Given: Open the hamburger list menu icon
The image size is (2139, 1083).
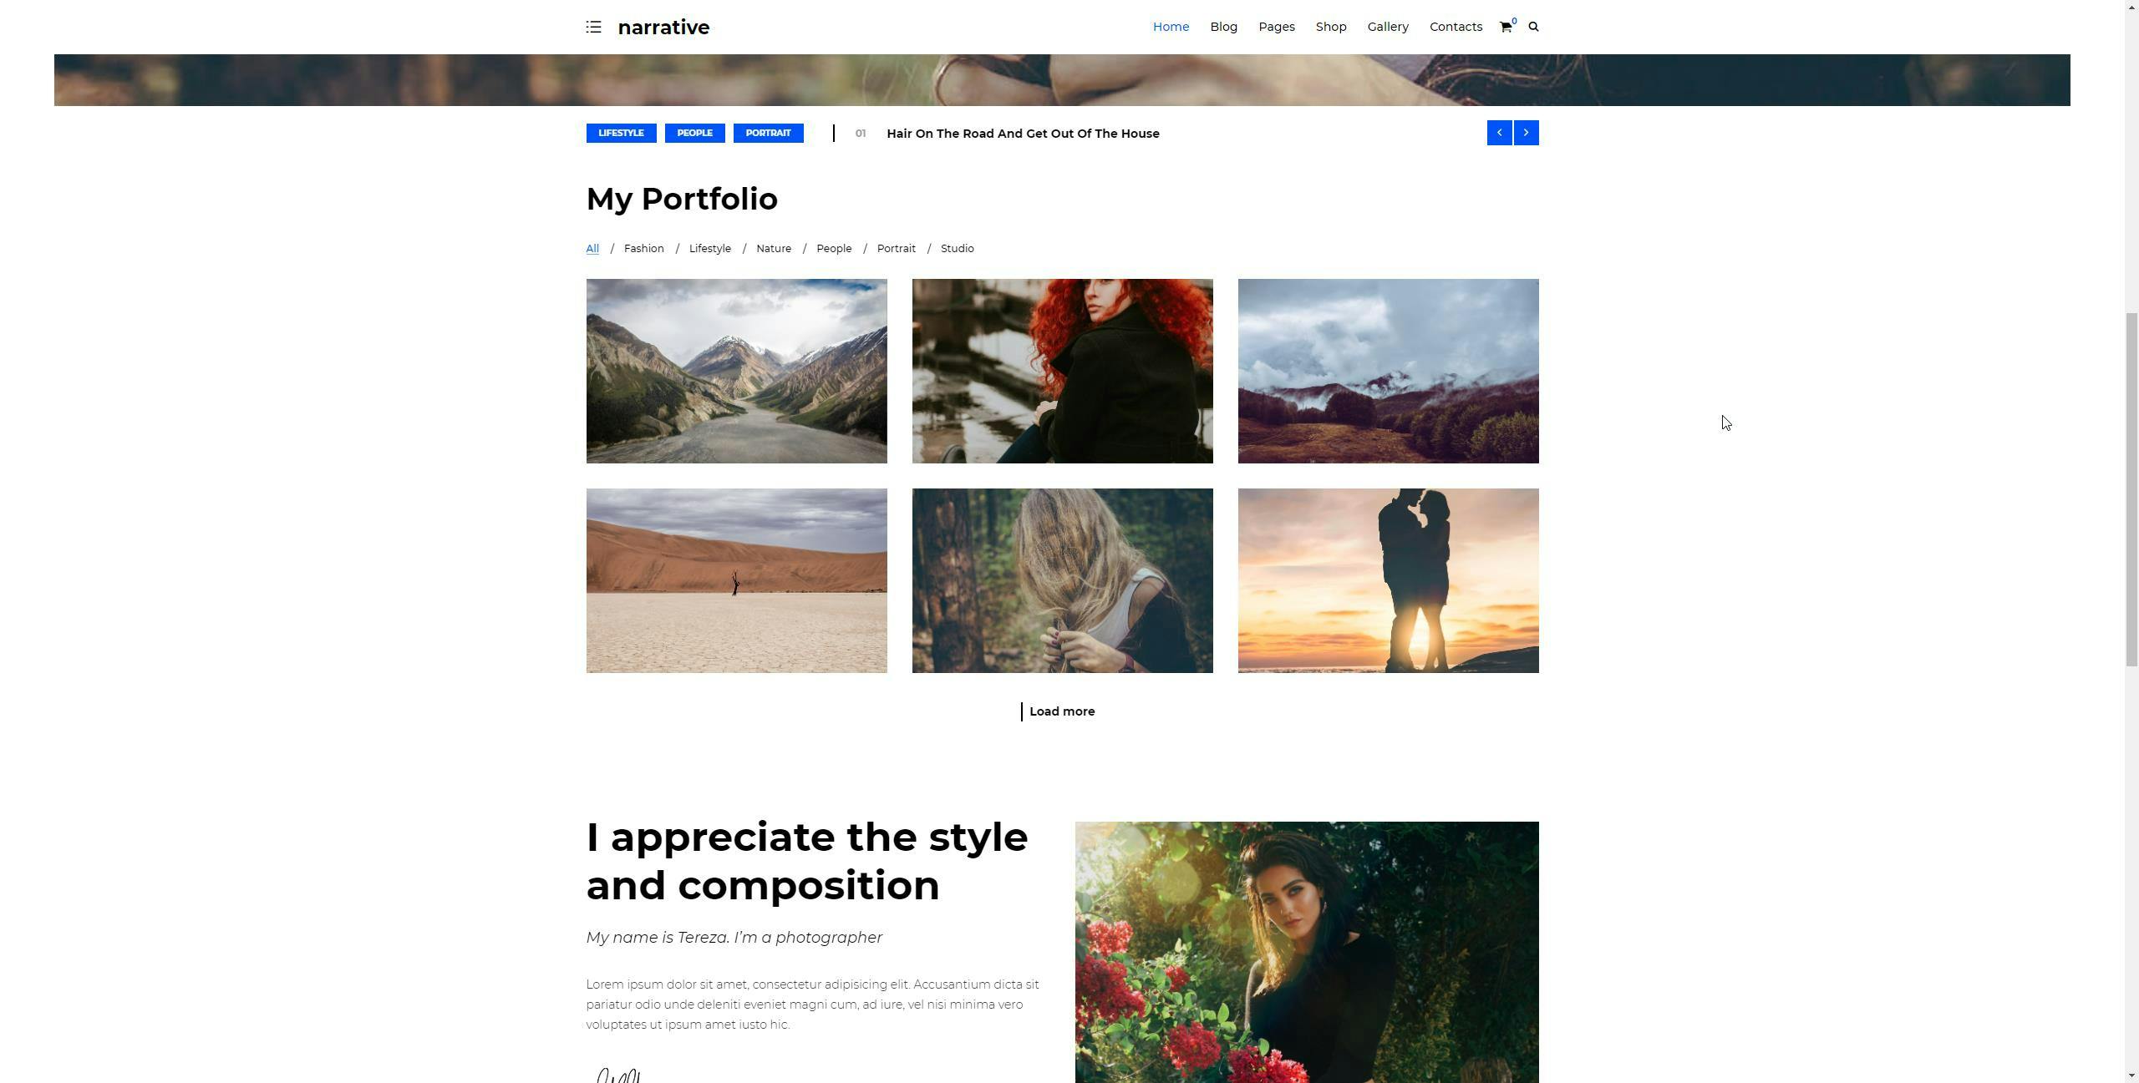Looking at the screenshot, I should coord(593,27).
